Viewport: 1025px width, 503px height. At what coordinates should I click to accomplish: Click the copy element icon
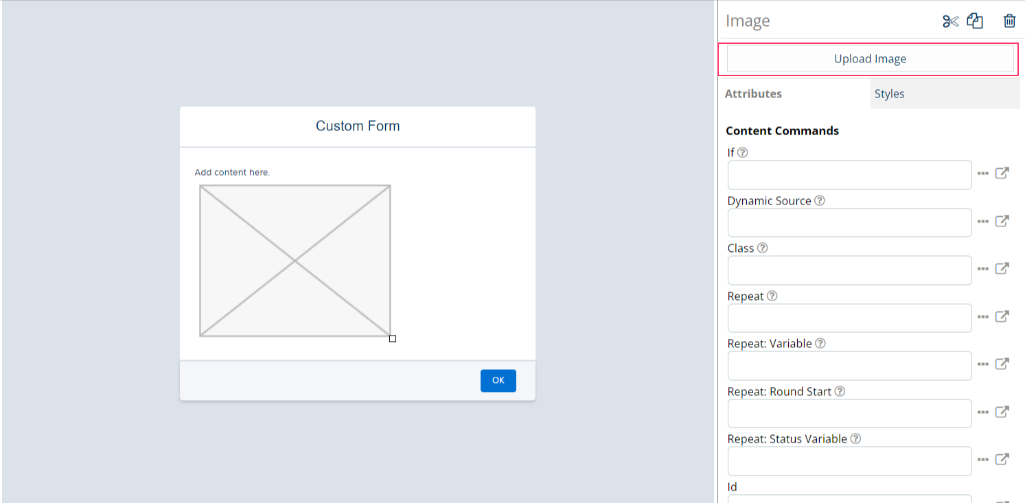[975, 21]
